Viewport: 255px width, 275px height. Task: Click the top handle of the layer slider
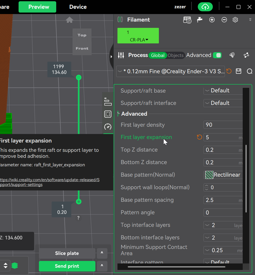tap(79, 78)
